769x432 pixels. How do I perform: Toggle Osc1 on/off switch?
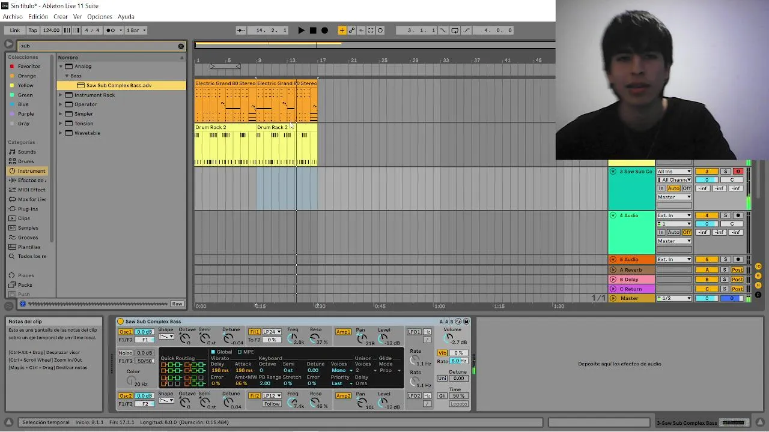click(125, 332)
